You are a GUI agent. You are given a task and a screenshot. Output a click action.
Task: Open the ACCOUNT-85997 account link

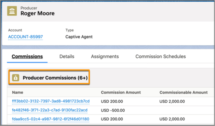click(x=26, y=37)
